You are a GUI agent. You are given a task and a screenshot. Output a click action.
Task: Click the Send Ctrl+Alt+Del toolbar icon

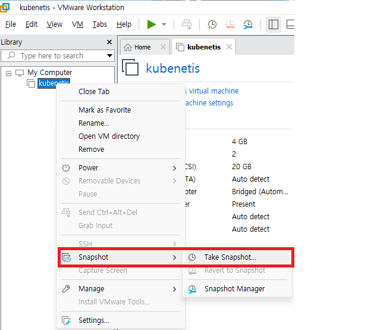(187, 24)
